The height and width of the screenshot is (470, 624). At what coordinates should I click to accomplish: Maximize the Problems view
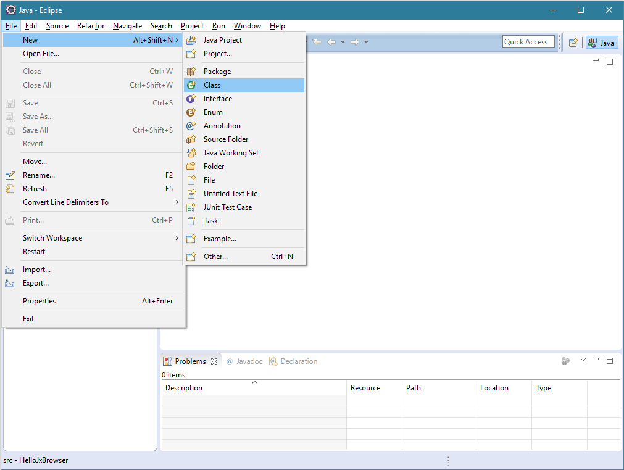[610, 361]
